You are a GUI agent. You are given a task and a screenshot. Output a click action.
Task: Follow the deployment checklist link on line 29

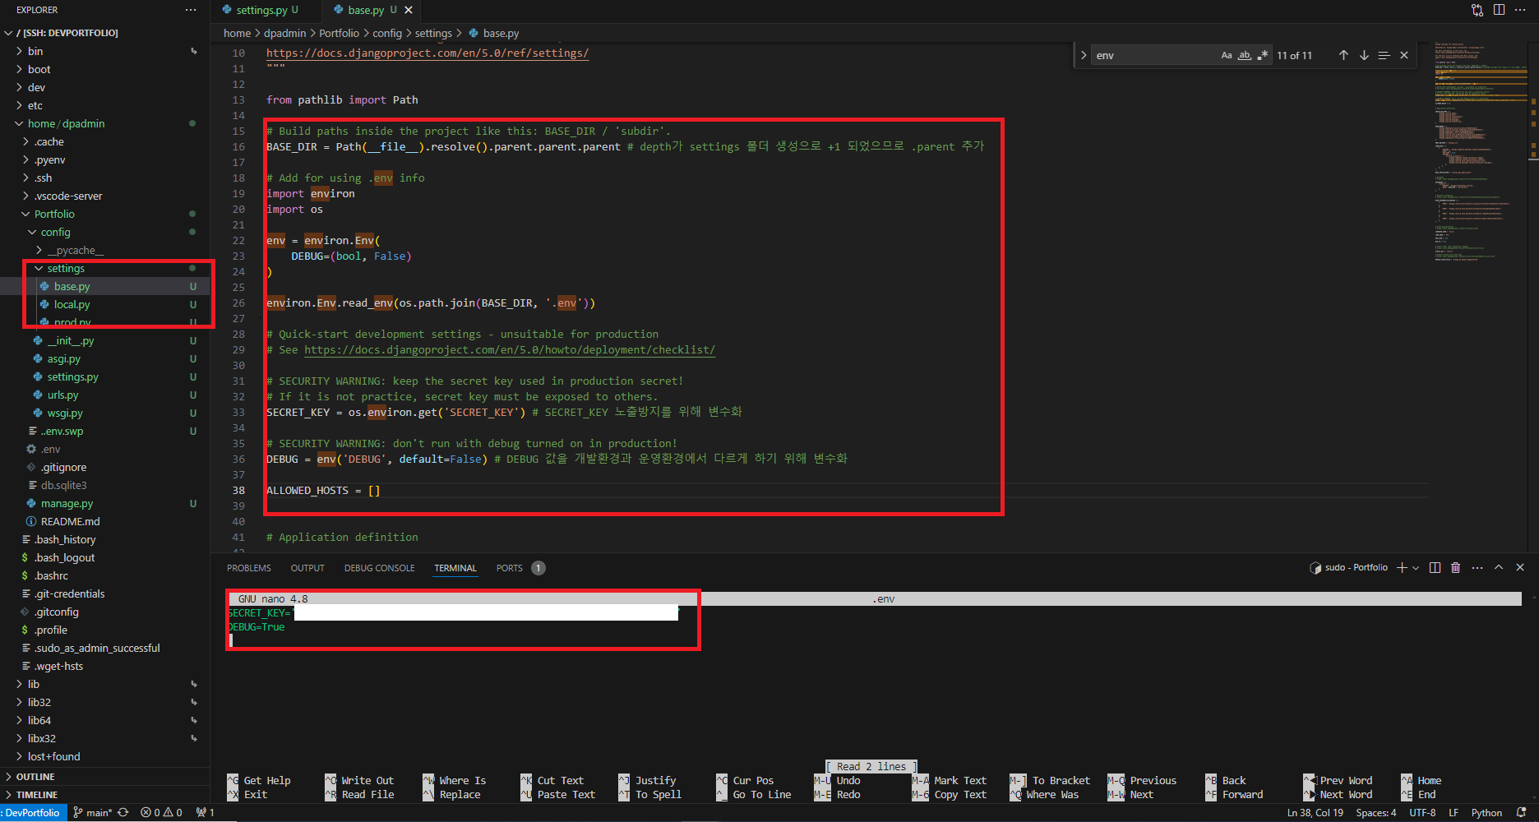510,349
